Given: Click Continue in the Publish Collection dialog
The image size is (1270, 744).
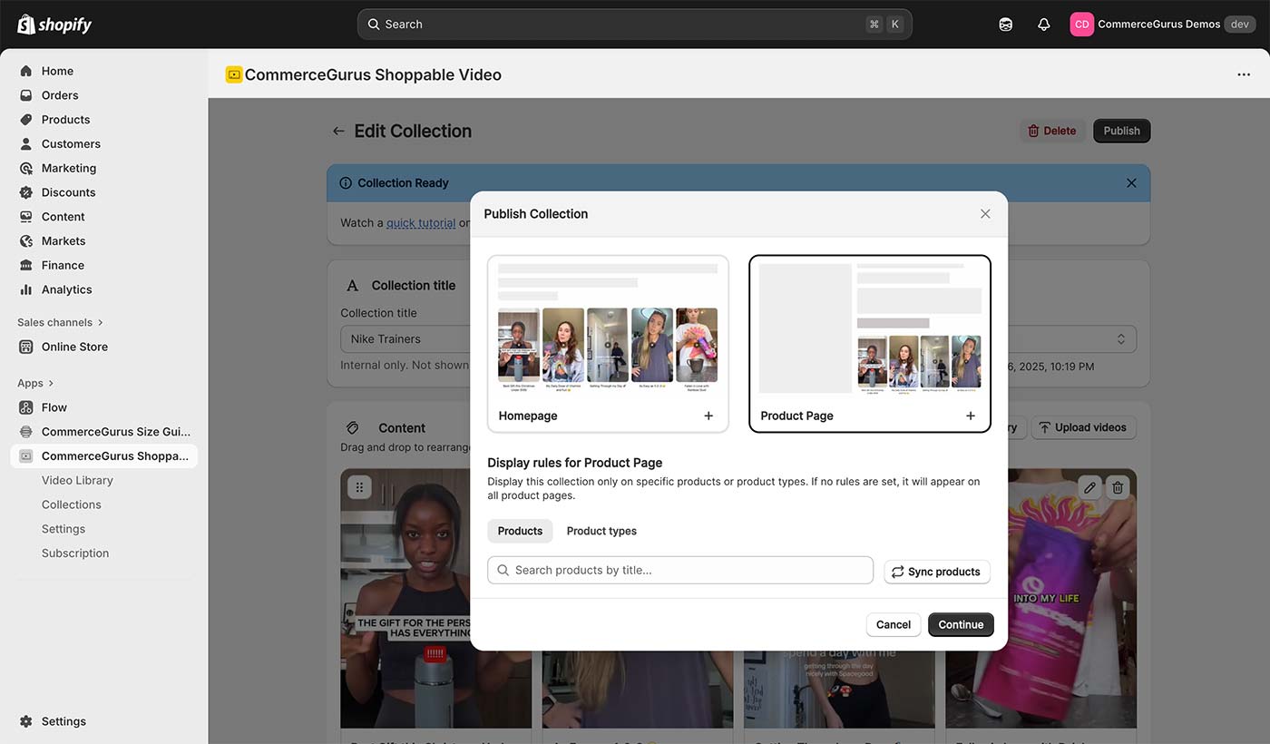Looking at the screenshot, I should tap(961, 624).
